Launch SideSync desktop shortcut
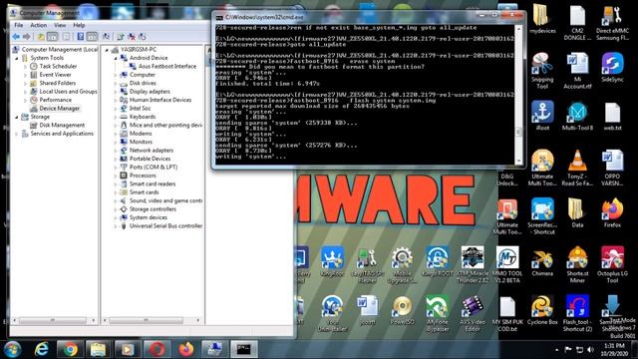 point(612,68)
